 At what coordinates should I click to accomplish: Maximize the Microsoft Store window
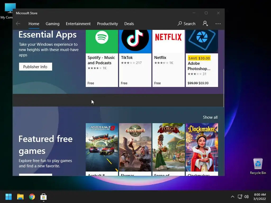coord(206,13)
